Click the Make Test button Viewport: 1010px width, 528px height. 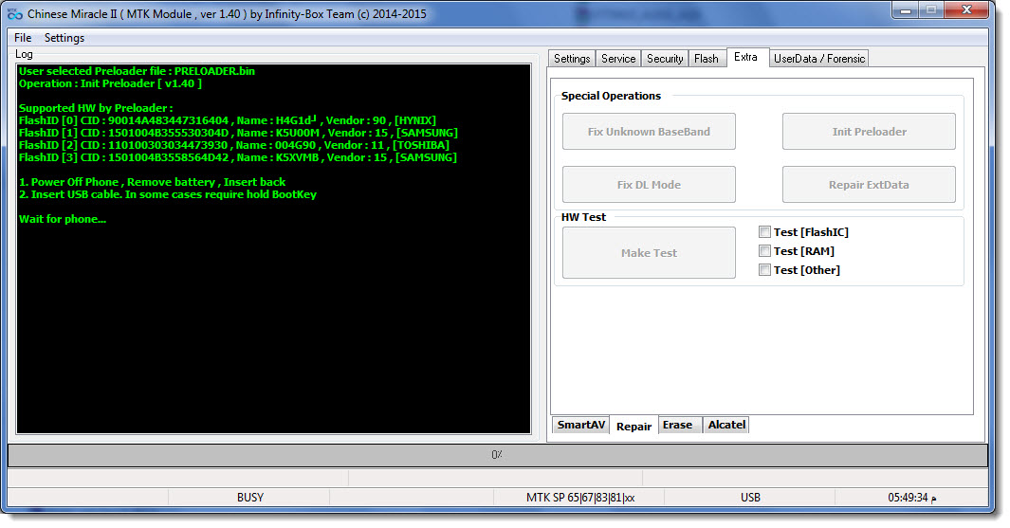649,253
